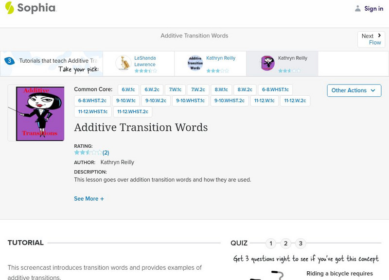Click the QUIZ section heading

(239, 243)
